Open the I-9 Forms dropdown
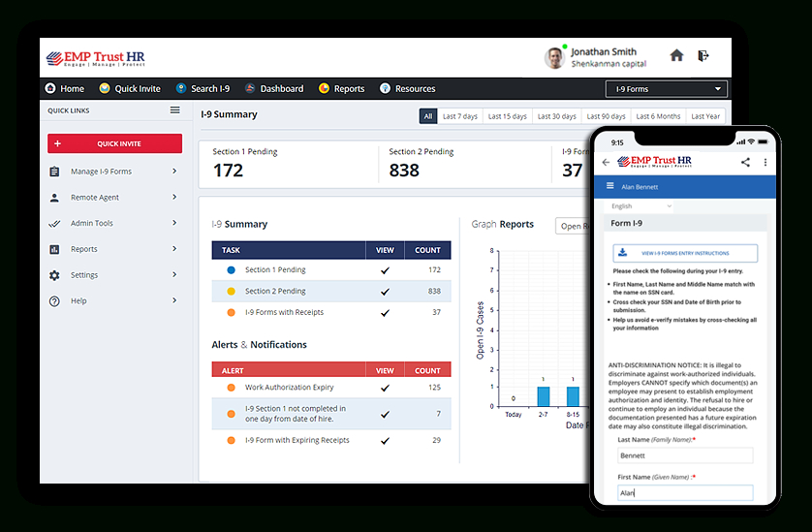 [x=666, y=89]
